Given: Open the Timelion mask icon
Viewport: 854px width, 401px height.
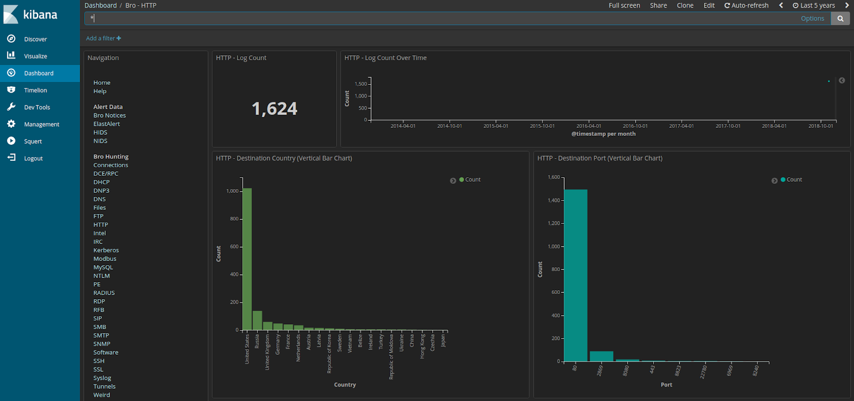Looking at the screenshot, I should tap(11, 90).
